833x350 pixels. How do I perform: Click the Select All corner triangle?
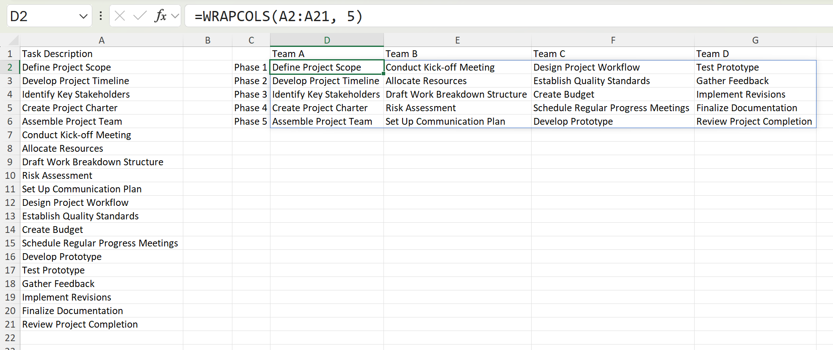(x=14, y=41)
